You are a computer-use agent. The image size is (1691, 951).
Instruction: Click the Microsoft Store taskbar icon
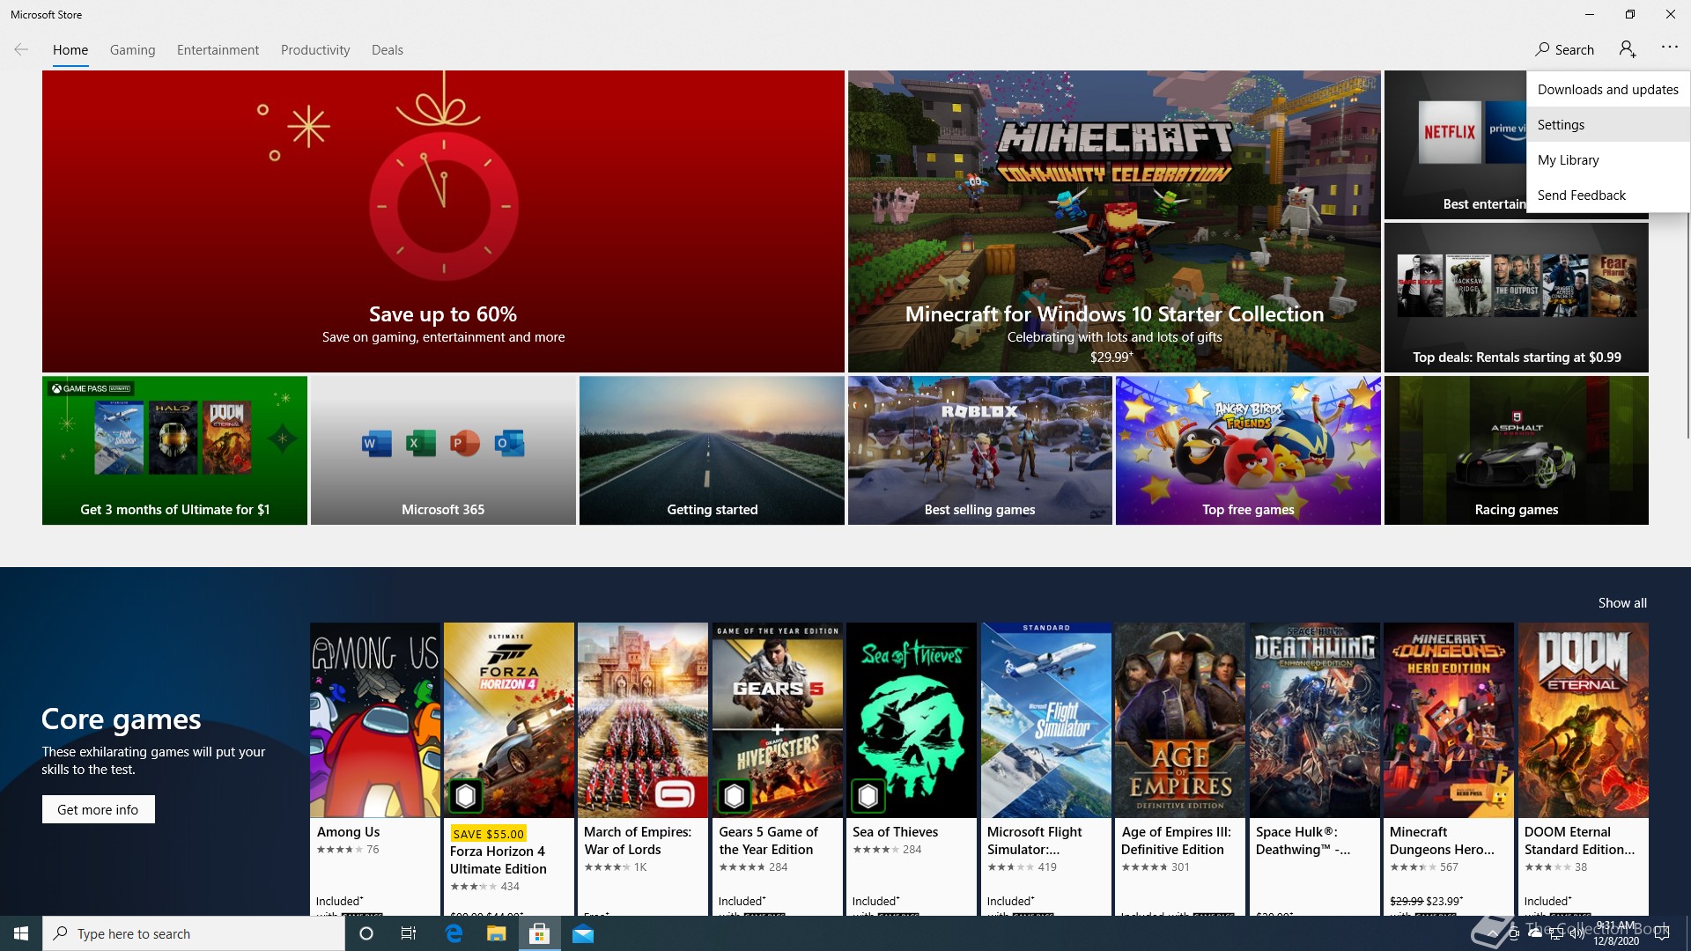[x=539, y=933]
